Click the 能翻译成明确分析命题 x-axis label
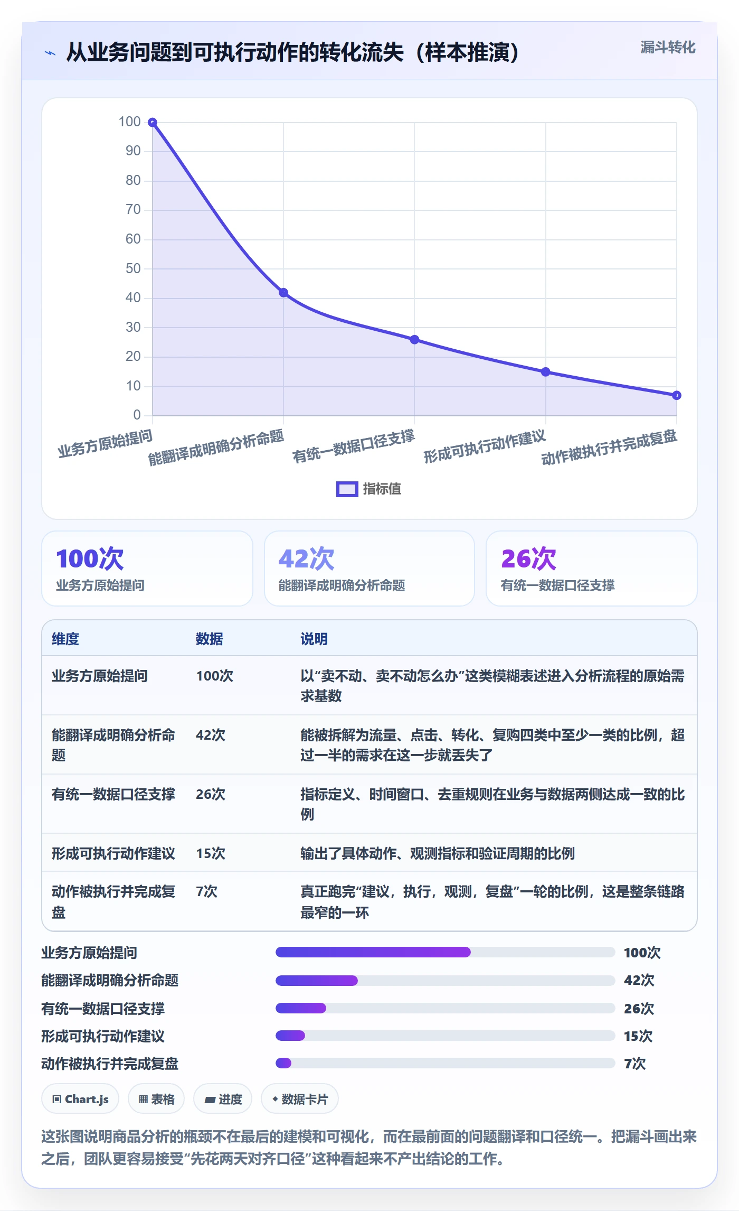The height and width of the screenshot is (1211, 739). pos(216,448)
